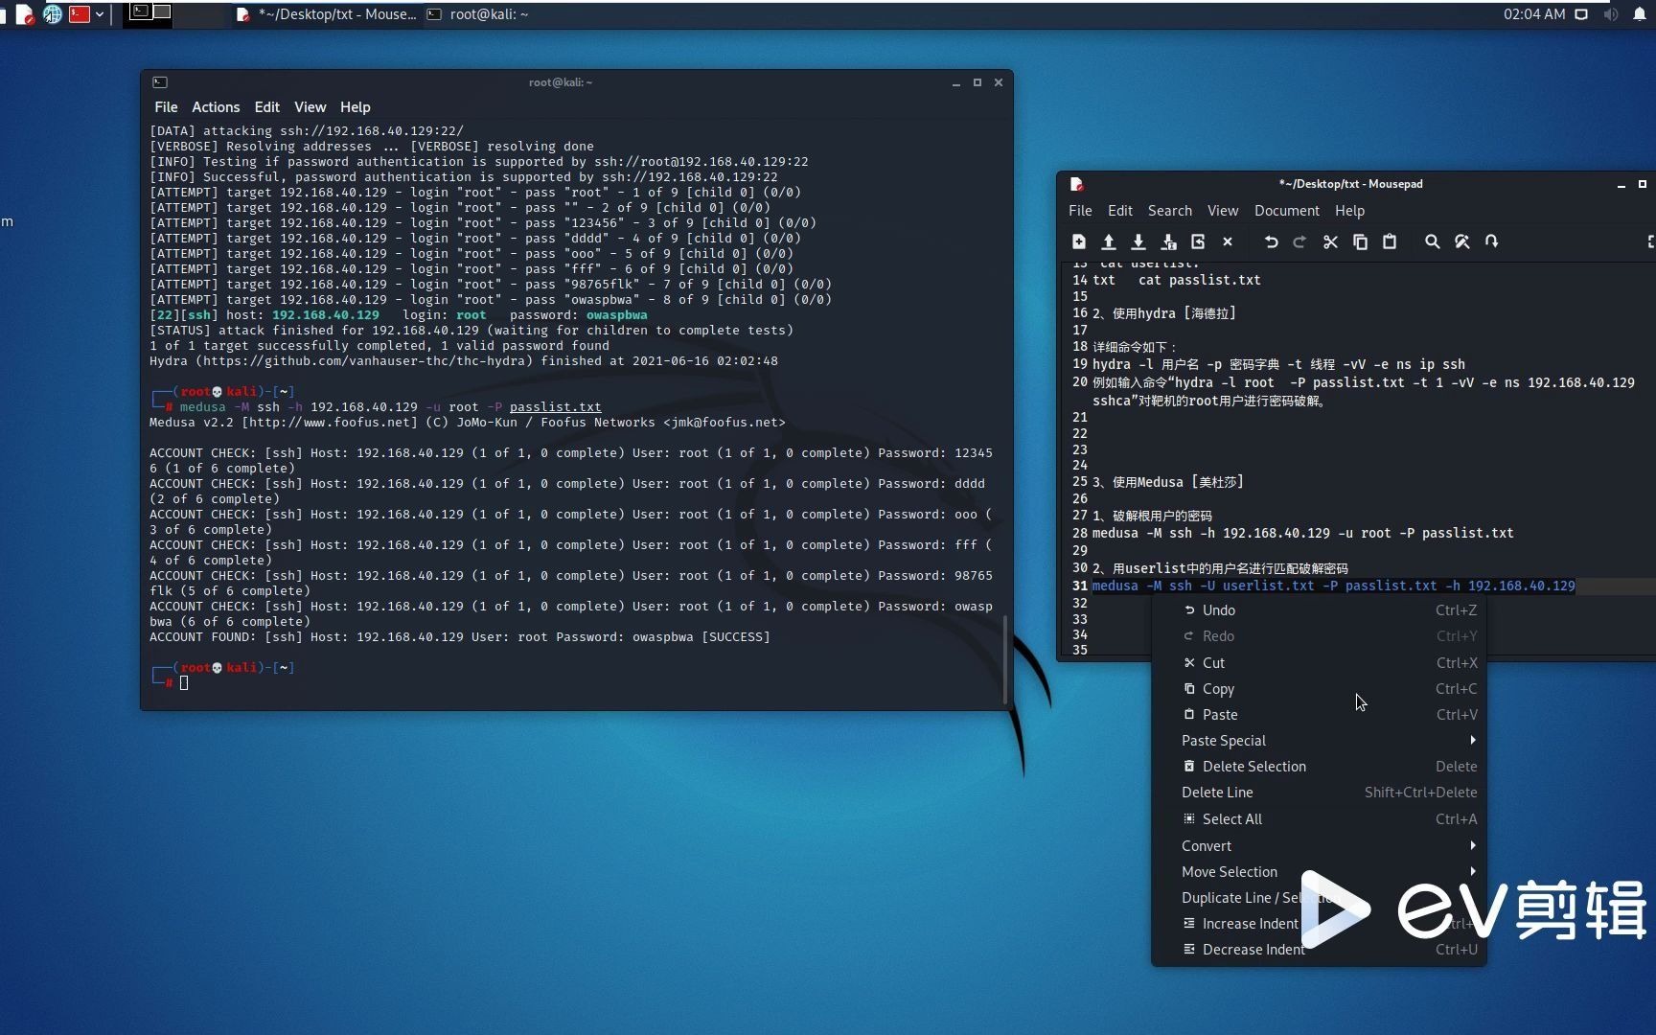The width and height of the screenshot is (1656, 1035).
Task: Choose Delete Line in context menu
Action: coord(1319,792)
